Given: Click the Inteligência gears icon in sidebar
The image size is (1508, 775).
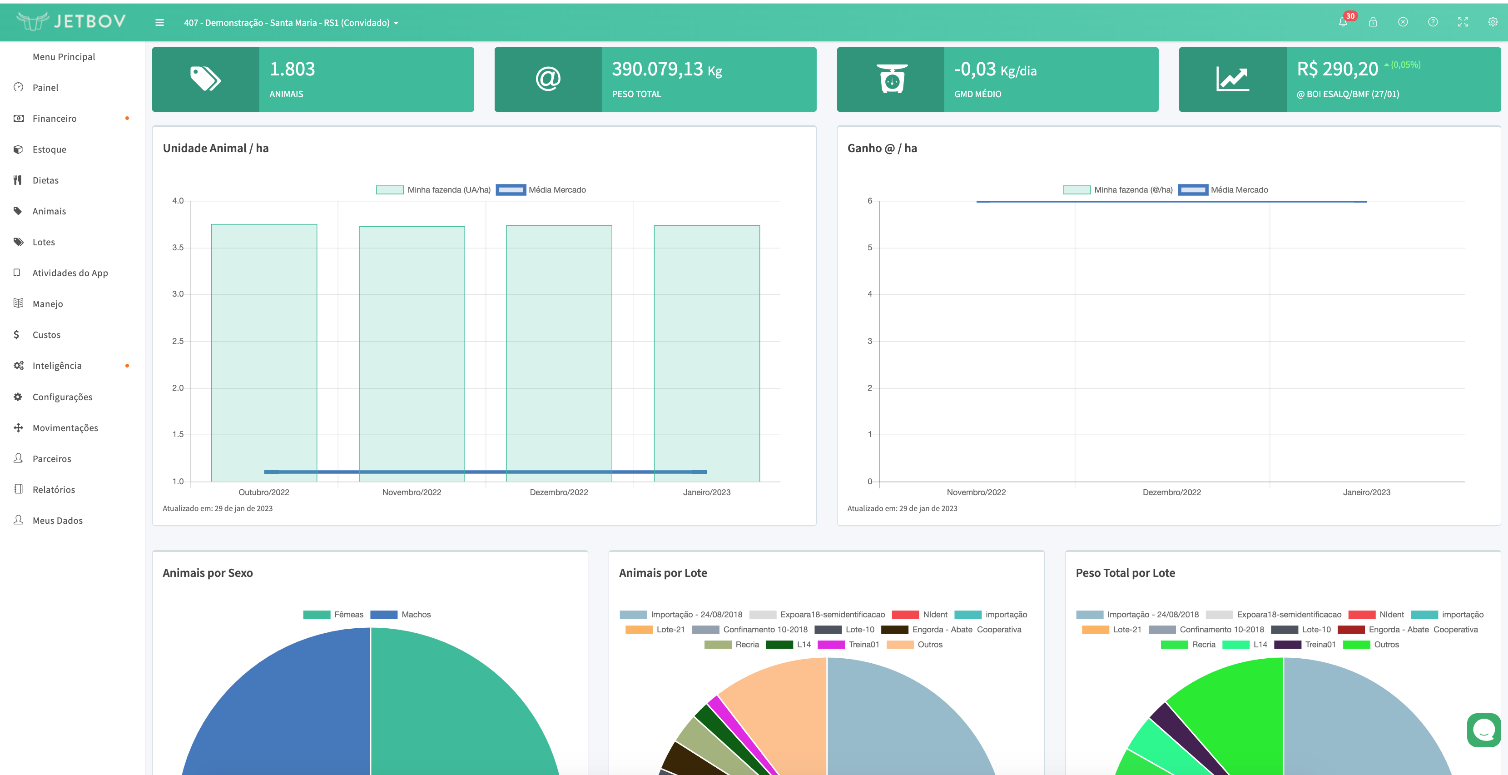Looking at the screenshot, I should [18, 365].
